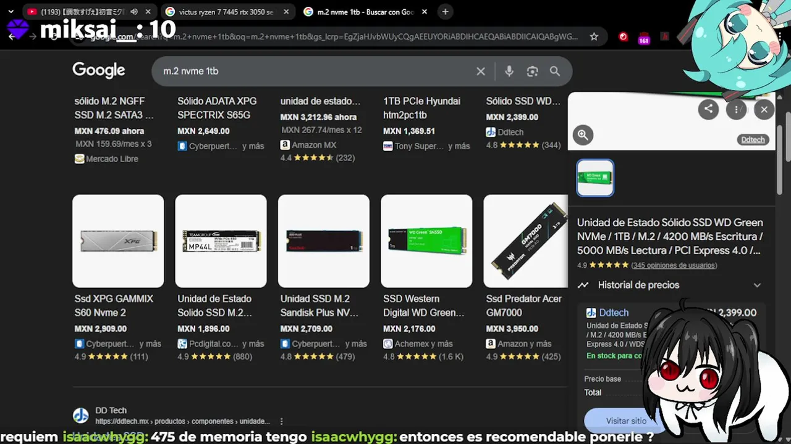The width and height of the screenshot is (791, 444).
Task: Go to the Google logo homepage
Action: tap(99, 70)
